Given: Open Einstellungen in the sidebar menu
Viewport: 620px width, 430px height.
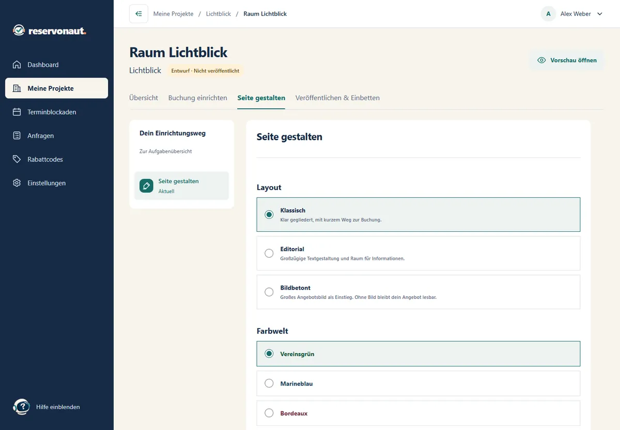Looking at the screenshot, I should (x=57, y=183).
